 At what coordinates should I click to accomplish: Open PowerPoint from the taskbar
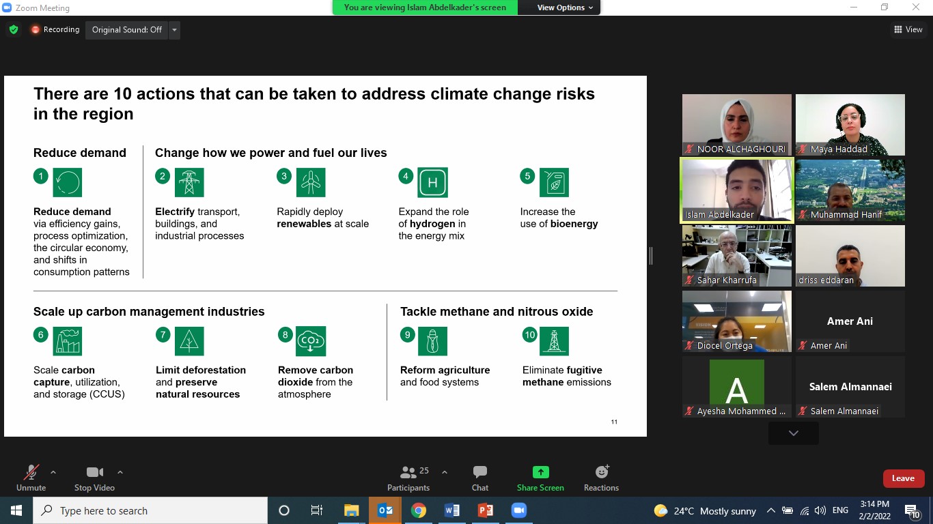[x=486, y=510]
